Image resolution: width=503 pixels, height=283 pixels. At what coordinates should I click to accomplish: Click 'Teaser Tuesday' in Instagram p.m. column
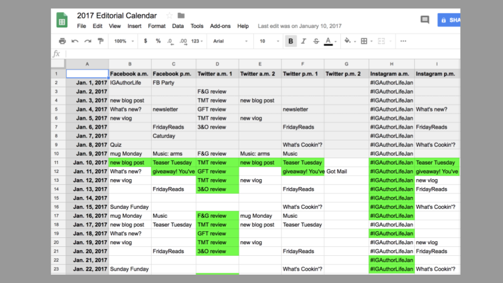pos(437,162)
